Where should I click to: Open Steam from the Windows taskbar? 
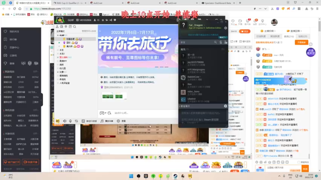point(175,176)
